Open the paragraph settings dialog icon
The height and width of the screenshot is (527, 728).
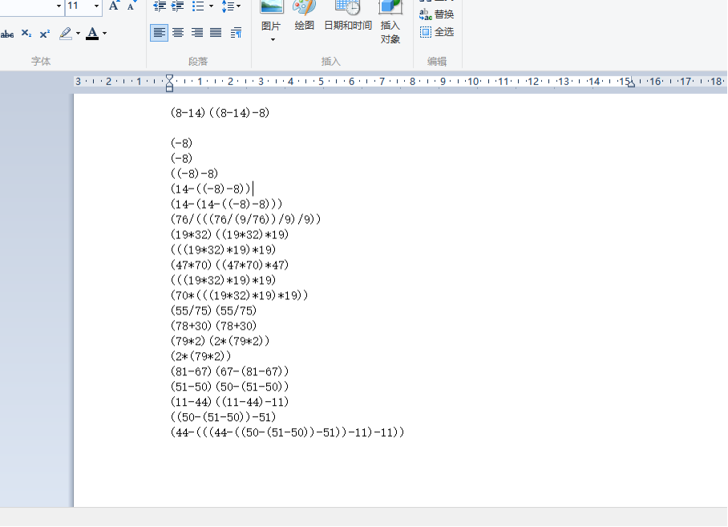tap(236, 33)
